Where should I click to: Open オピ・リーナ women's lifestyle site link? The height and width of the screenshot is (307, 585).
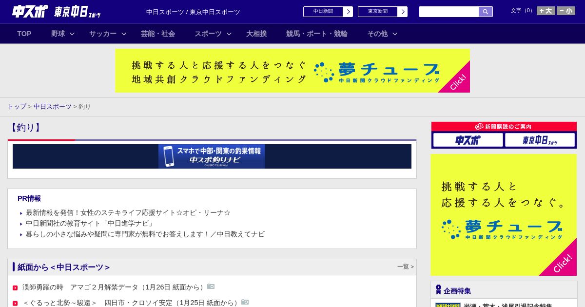[x=128, y=213]
